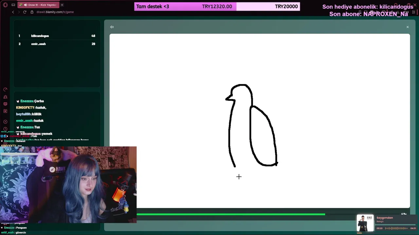Click the TRY12320.00 donation amount
Viewport: 419px width, 235px height.
point(217,7)
